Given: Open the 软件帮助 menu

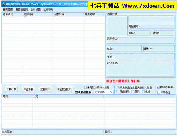Looking at the screenshot, I should (x=48, y=10).
